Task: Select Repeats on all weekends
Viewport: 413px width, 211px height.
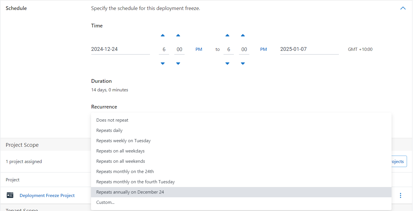Action: tap(120, 161)
